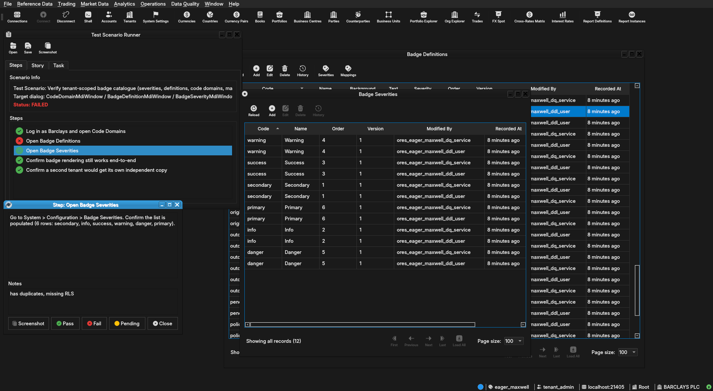The image size is (713, 391).
Task: Open Currencies from the toolbar
Action: pos(186,17)
